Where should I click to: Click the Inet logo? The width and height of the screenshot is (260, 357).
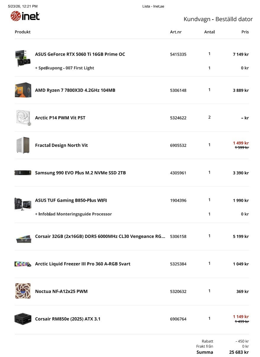click(25, 16)
